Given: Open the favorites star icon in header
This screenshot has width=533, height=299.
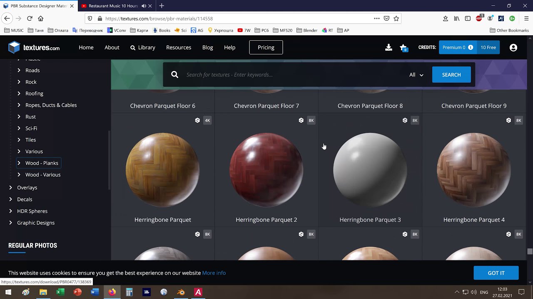Looking at the screenshot, I should (403, 47).
